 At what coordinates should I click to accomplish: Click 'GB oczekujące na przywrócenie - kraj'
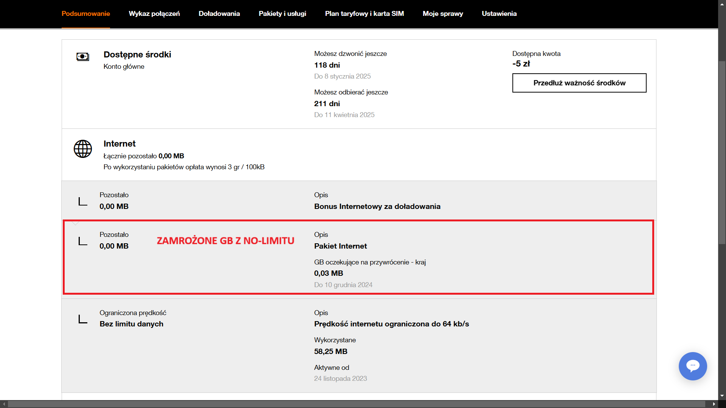tap(370, 262)
